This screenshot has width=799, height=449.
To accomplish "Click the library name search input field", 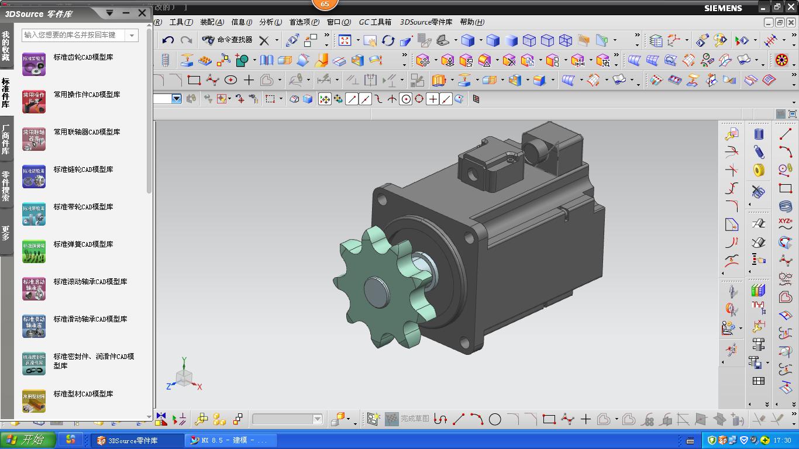I will point(74,36).
